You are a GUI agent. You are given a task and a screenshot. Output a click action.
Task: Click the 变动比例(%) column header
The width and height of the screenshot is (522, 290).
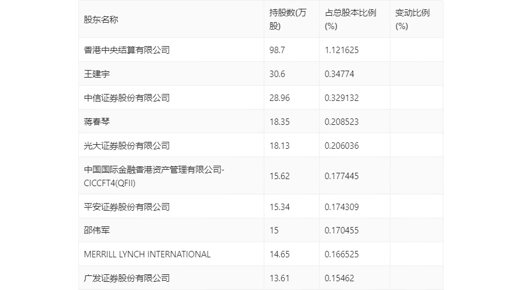413,19
